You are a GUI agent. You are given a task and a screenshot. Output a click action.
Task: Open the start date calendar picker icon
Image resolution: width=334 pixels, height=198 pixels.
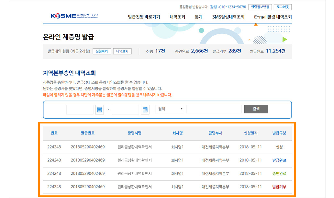click(x=99, y=110)
